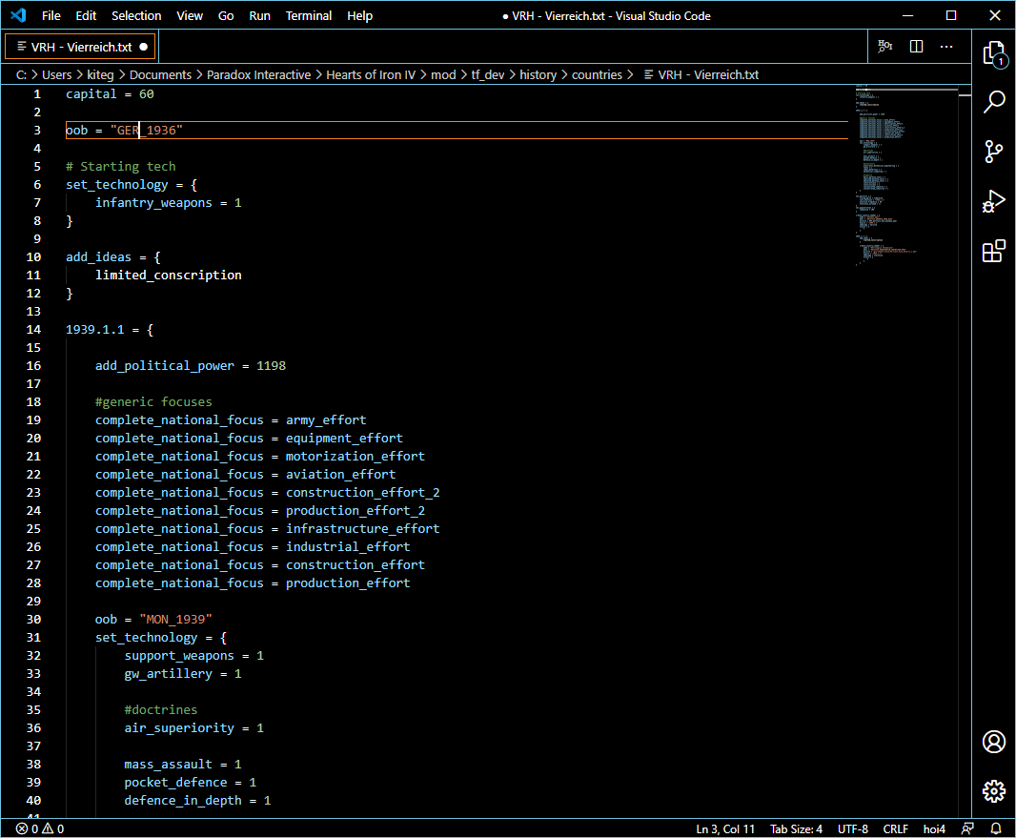
Task: Open the notifications bell in status bar
Action: [x=996, y=828]
